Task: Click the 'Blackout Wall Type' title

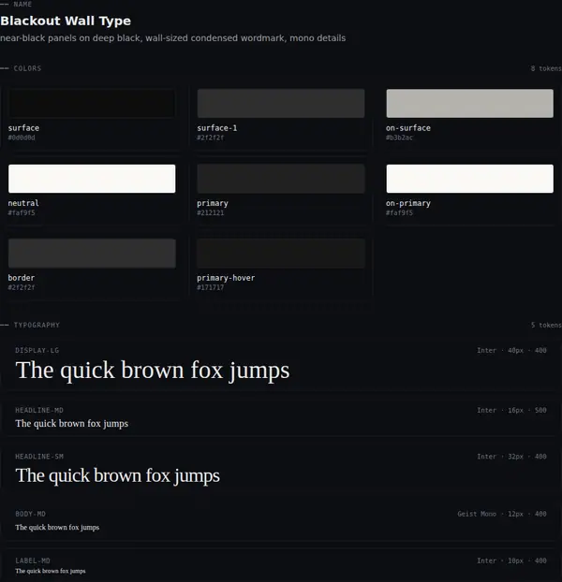Action: point(66,21)
